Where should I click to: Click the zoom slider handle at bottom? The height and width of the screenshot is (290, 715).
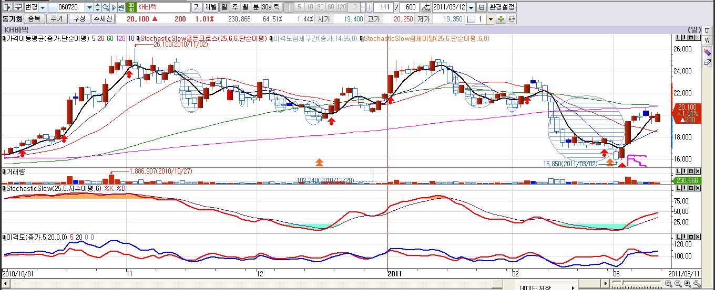coord(622,283)
